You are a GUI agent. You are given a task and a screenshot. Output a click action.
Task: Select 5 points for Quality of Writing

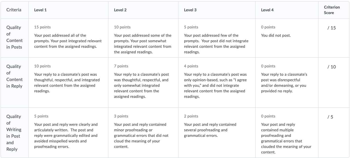pos(68,133)
